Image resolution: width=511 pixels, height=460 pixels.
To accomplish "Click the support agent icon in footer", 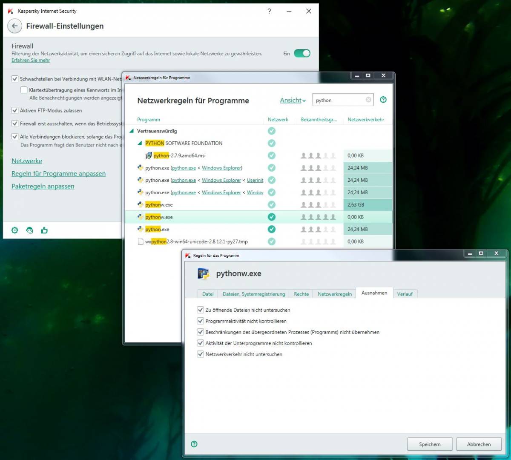I will 29,230.
